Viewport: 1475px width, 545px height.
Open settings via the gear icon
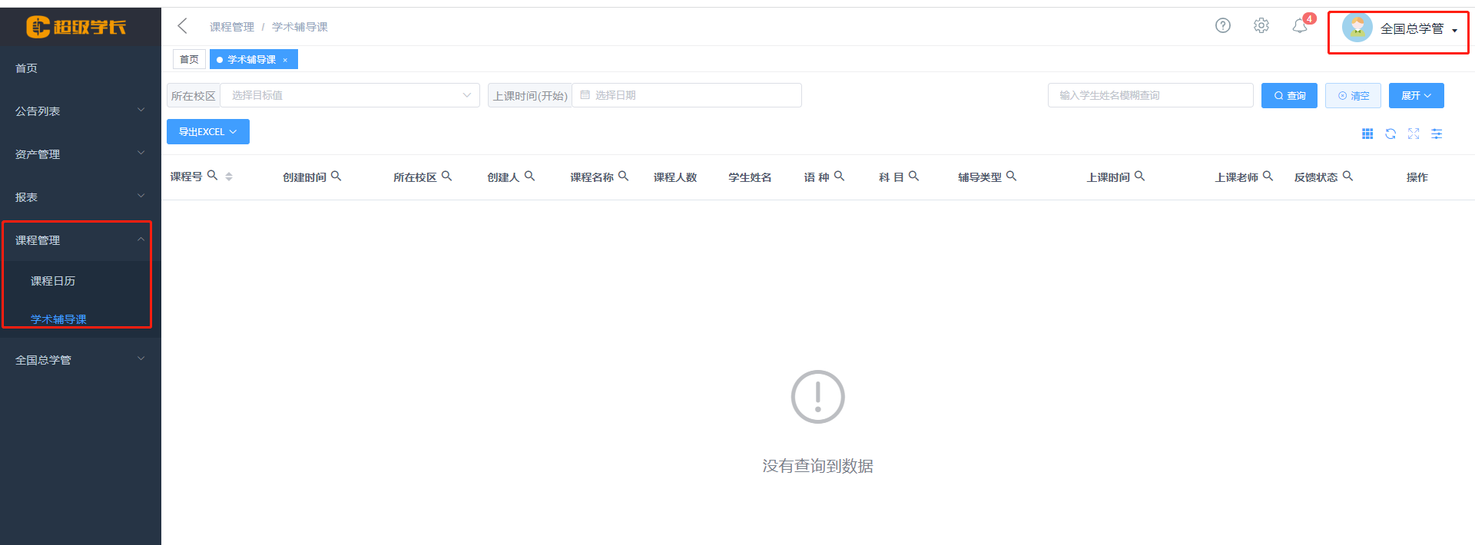(1261, 26)
